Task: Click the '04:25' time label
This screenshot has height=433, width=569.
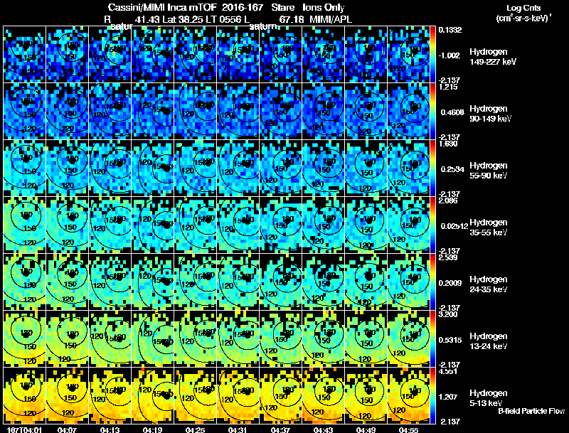Action: (195, 429)
